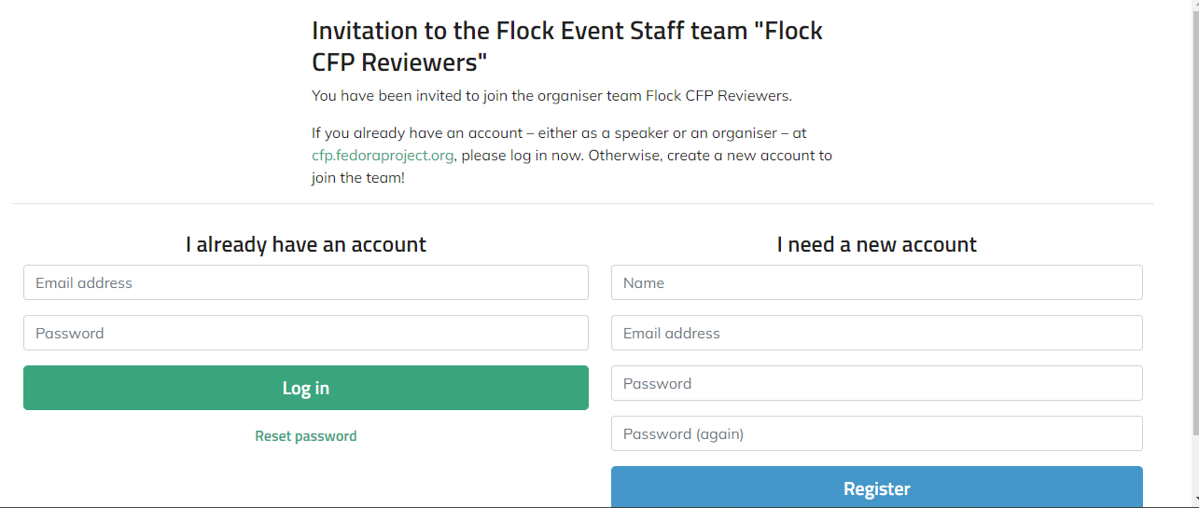Open the Reset password link
The image size is (1199, 508).
click(x=306, y=436)
